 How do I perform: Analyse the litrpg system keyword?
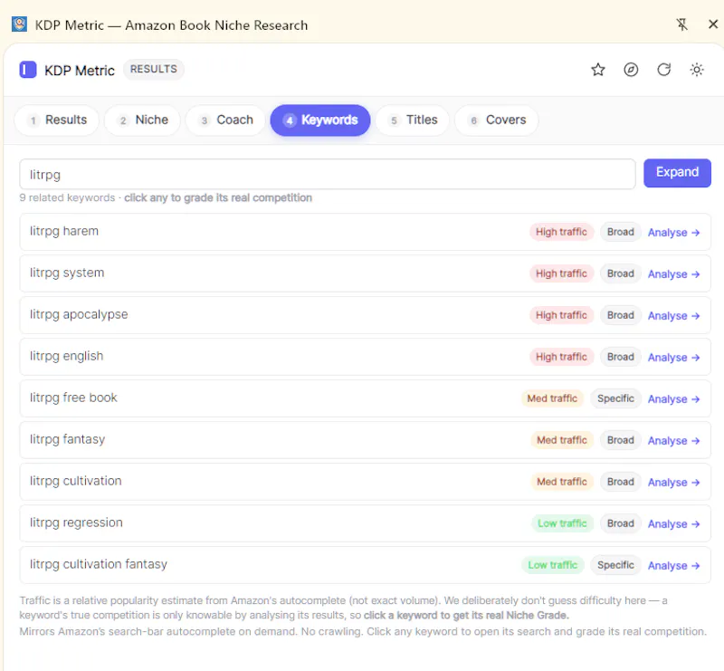(x=673, y=274)
